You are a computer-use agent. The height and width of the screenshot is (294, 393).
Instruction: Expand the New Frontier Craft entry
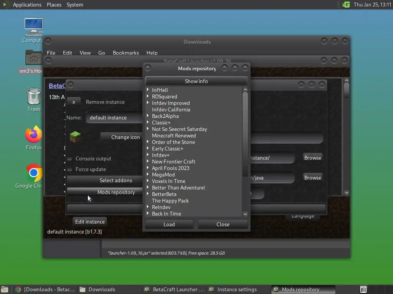coord(148,161)
